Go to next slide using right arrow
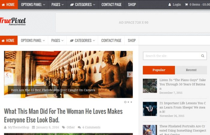The image size is (210, 135). point(130,74)
